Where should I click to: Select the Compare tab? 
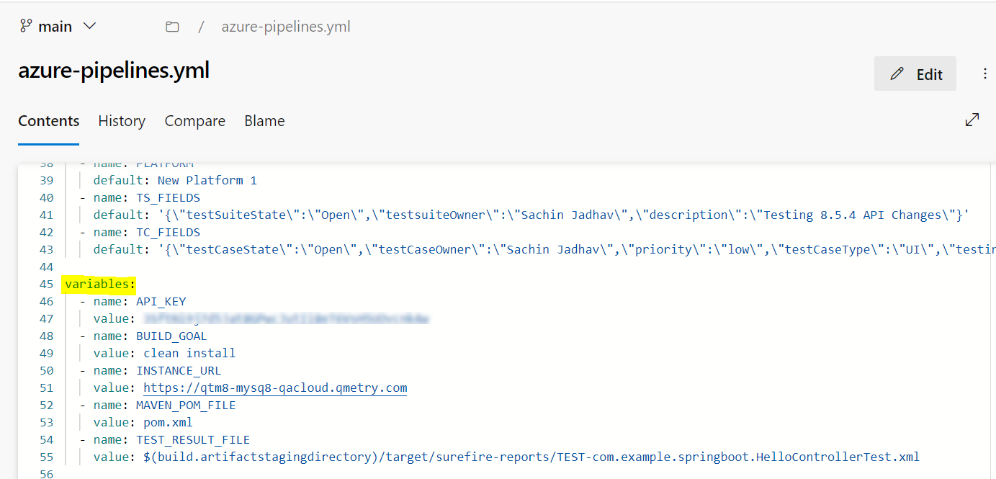pyautogui.click(x=194, y=120)
